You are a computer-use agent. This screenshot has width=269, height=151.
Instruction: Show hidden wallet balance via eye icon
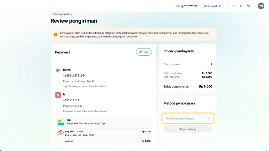(x=195, y=6)
